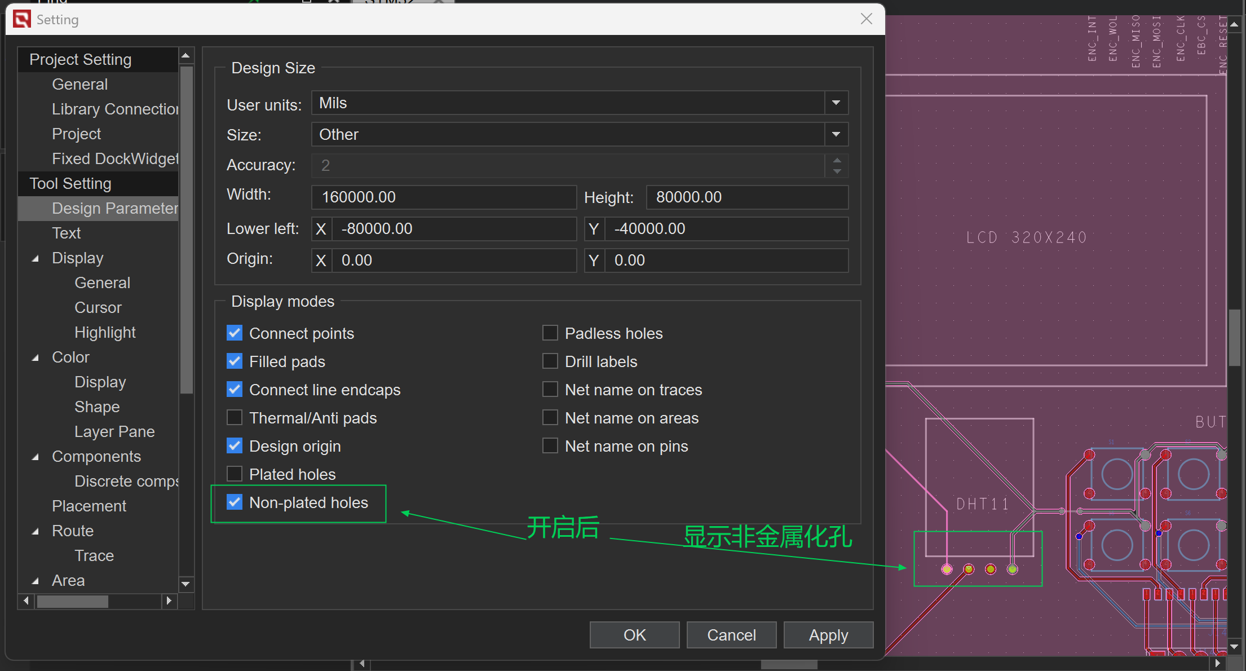Click the Width input field
The width and height of the screenshot is (1246, 671).
click(444, 197)
